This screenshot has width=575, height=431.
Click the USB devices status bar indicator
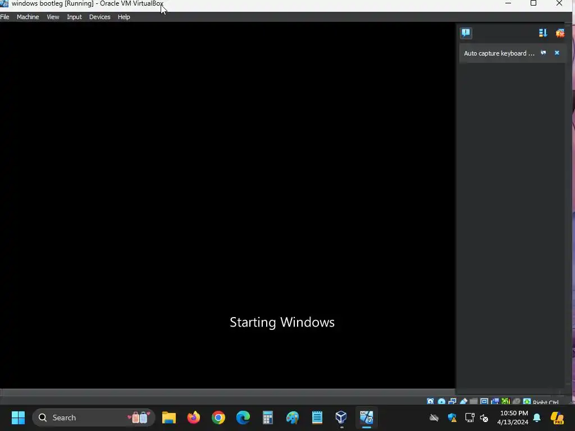point(463,402)
